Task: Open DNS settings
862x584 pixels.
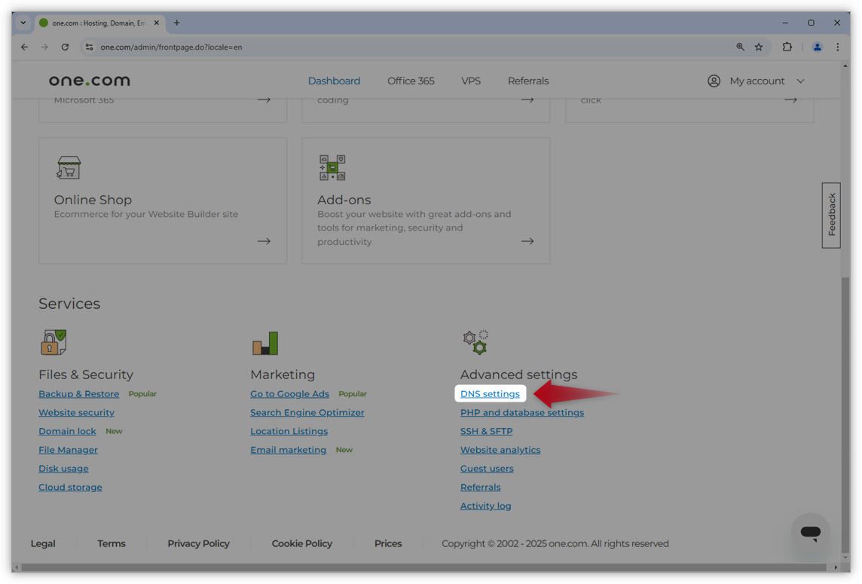Action: (x=490, y=393)
